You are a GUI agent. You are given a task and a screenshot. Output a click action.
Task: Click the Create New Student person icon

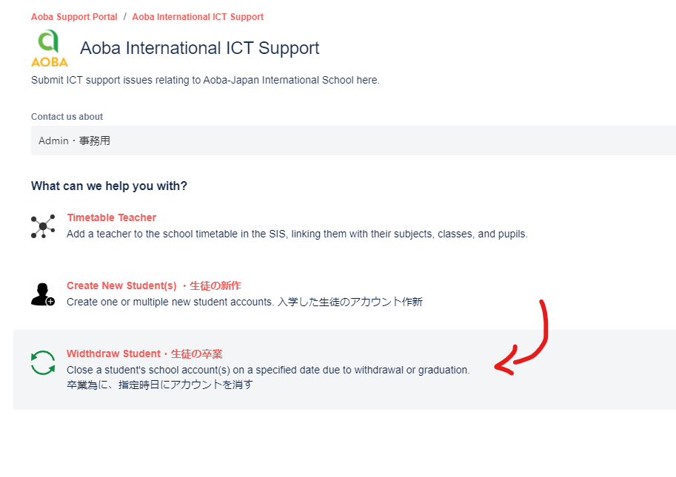click(43, 294)
